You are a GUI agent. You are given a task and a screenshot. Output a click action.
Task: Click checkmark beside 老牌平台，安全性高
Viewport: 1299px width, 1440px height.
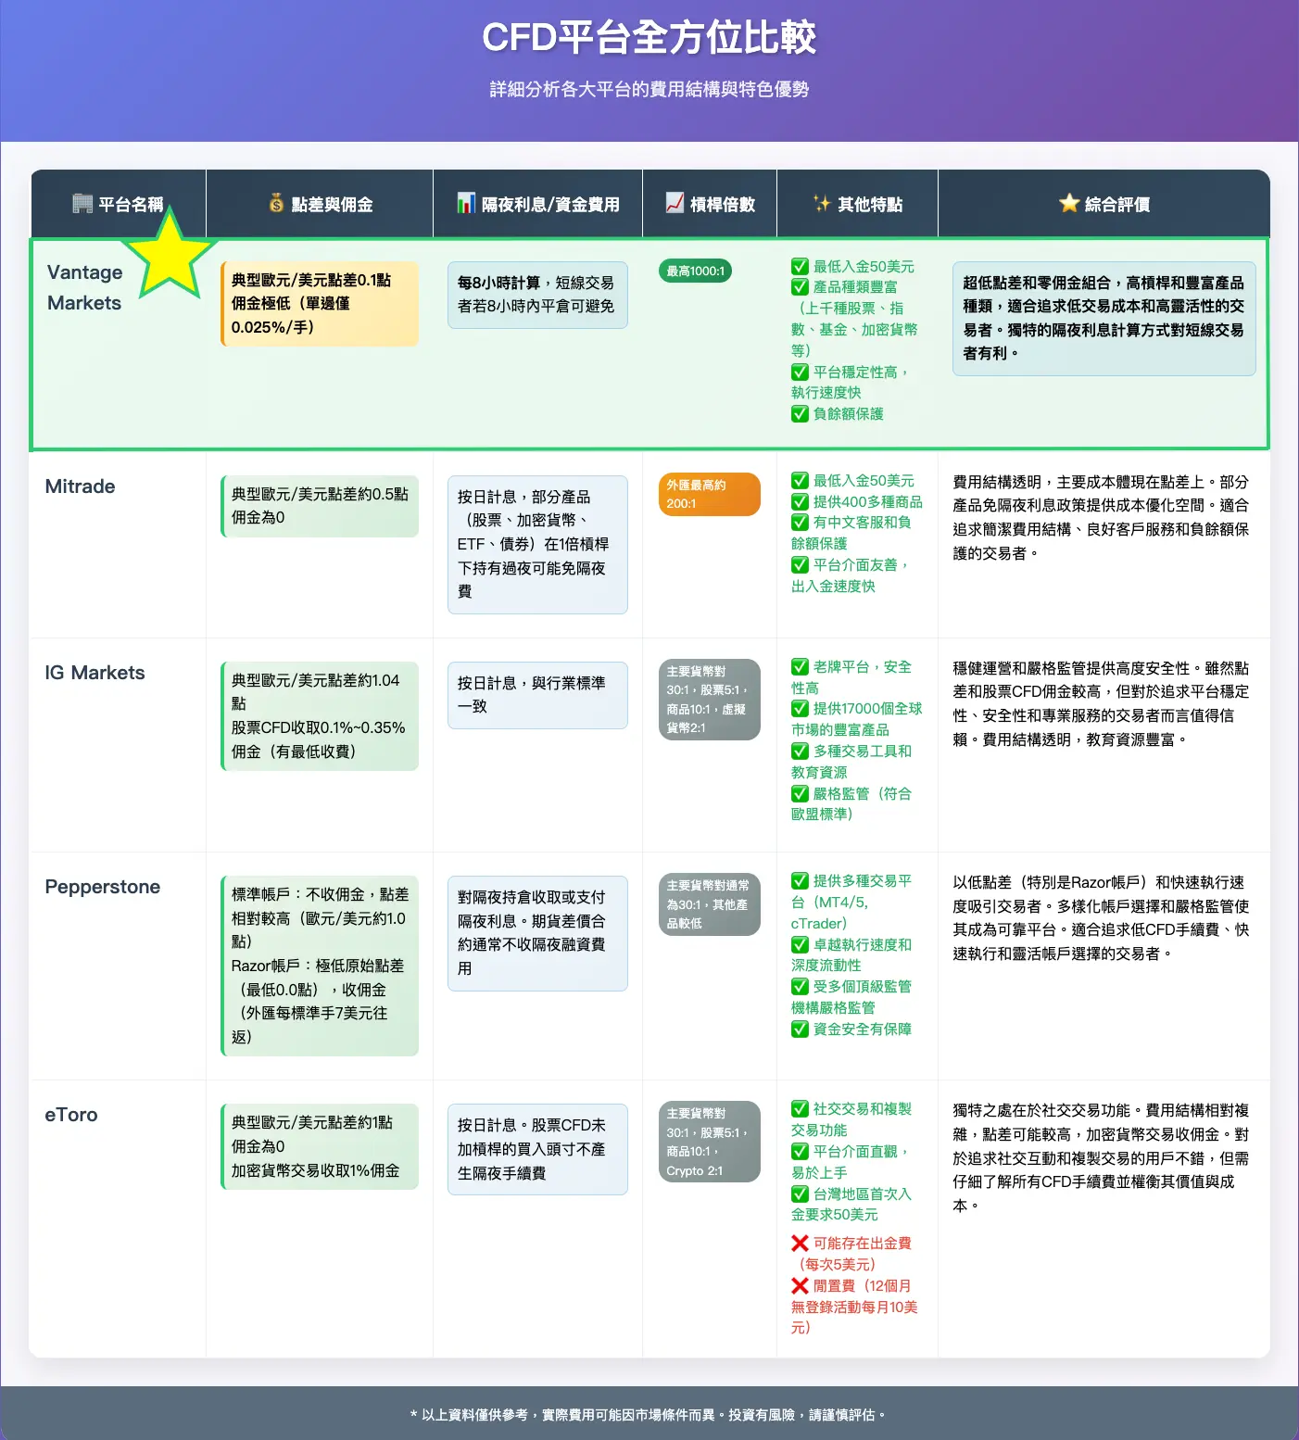[x=801, y=667]
